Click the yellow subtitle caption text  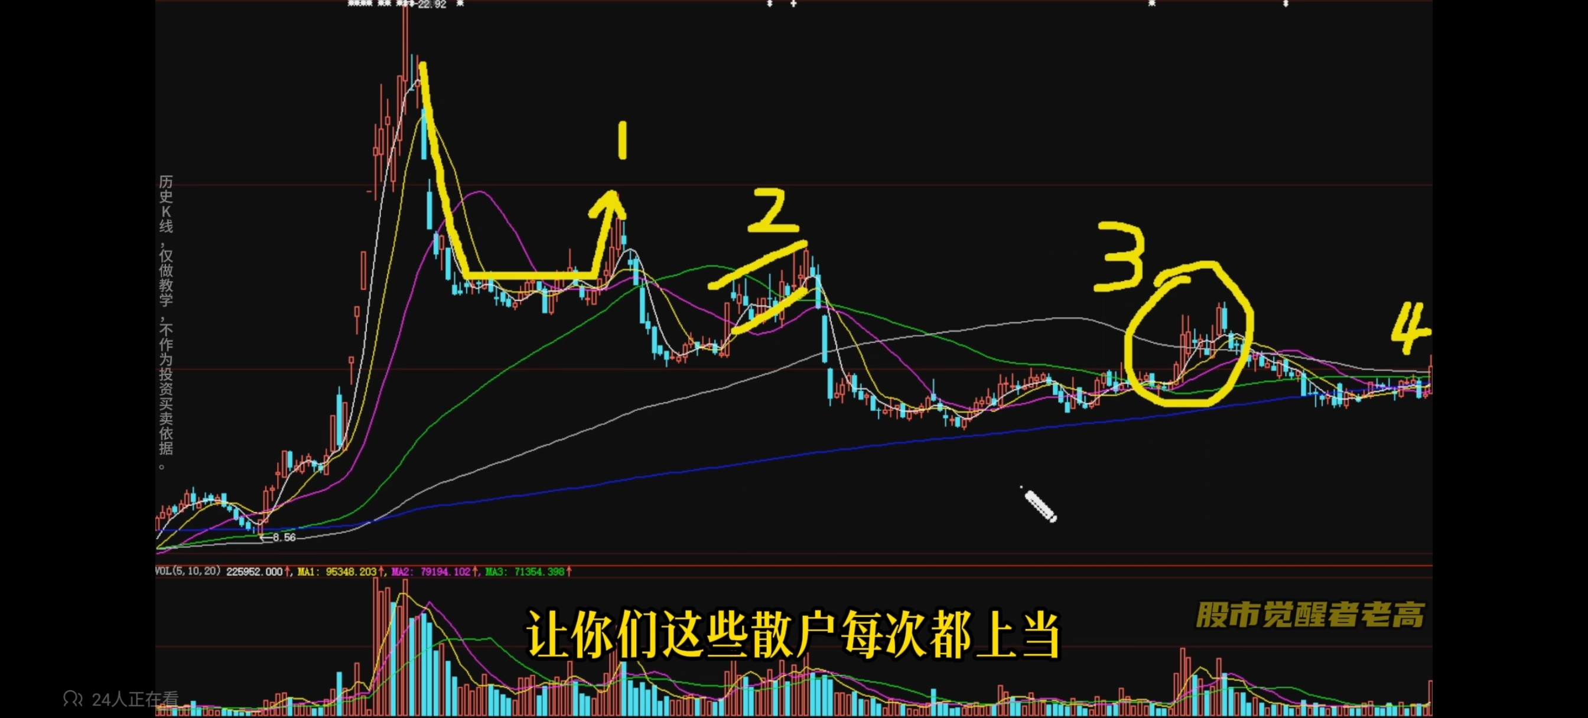pyautogui.click(x=793, y=635)
